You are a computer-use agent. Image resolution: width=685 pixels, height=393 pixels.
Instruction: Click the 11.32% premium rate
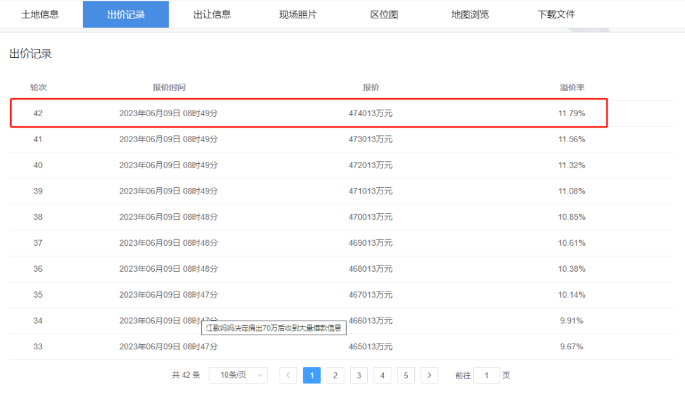[x=571, y=165]
